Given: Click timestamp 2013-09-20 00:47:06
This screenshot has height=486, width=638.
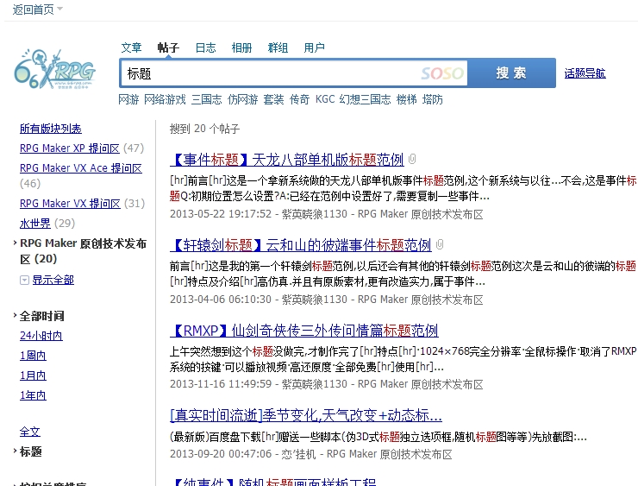Looking at the screenshot, I should tap(221, 454).
